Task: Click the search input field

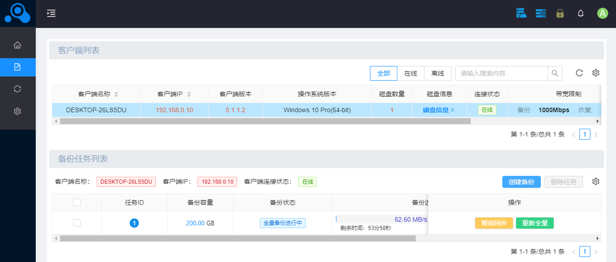Action: [502, 73]
